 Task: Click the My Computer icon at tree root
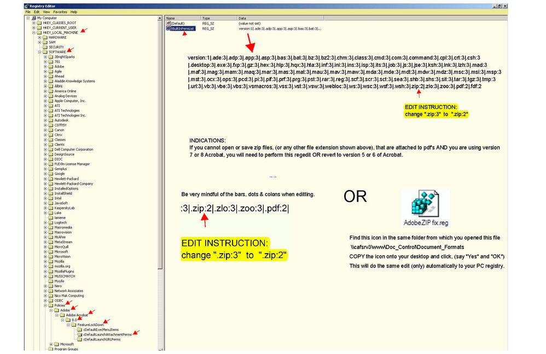(x=34, y=18)
